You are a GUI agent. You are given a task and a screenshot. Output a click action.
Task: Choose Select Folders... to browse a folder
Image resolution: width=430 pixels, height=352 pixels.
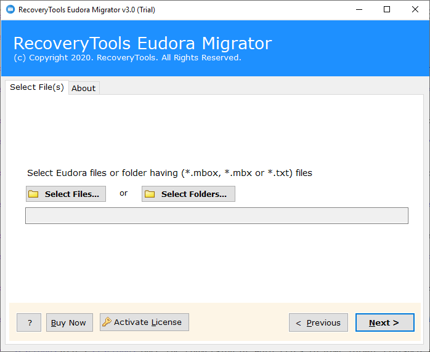pyautogui.click(x=189, y=194)
